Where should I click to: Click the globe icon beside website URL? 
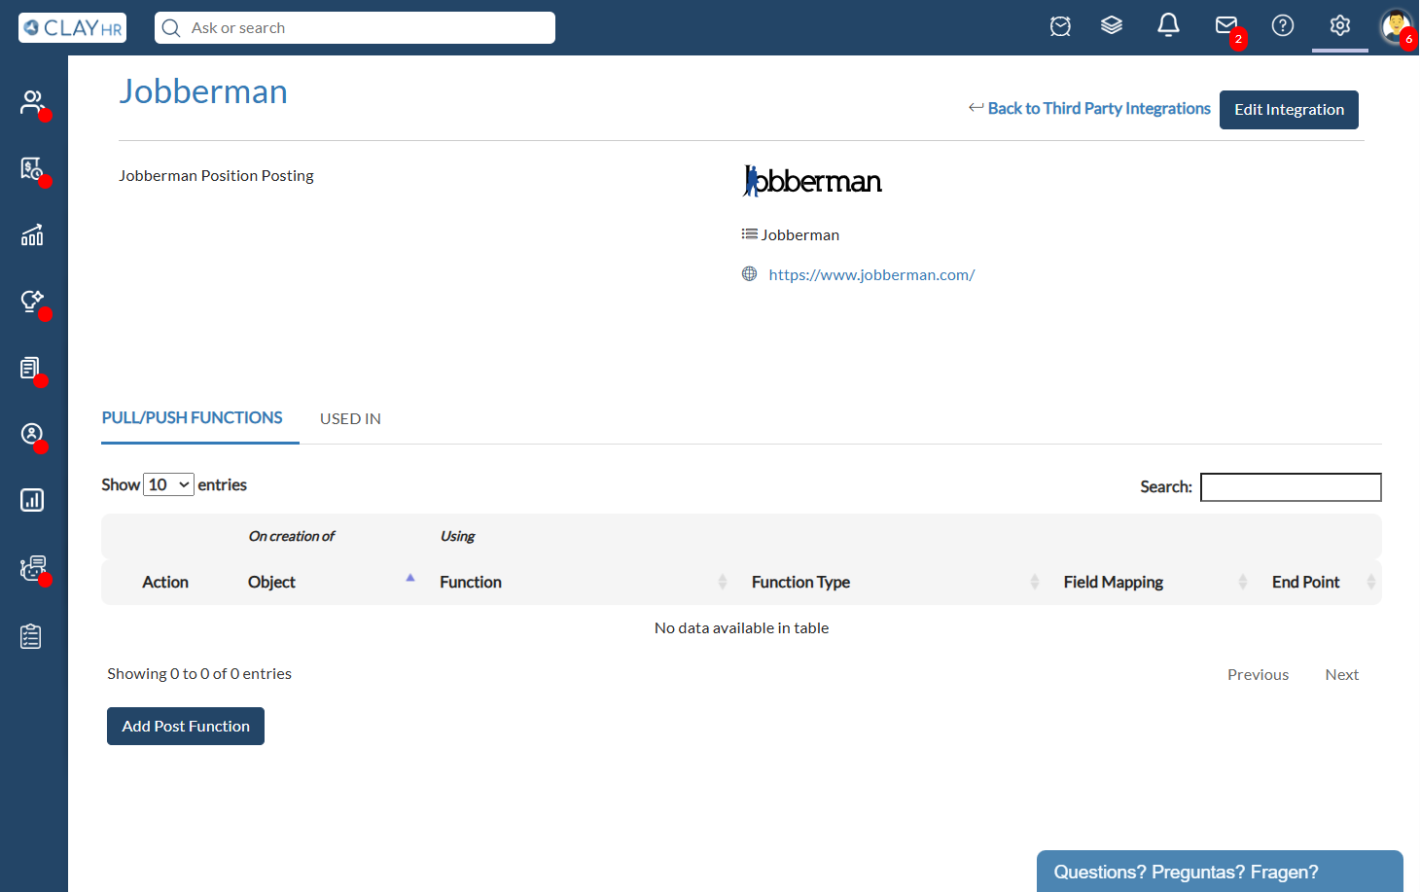(x=749, y=274)
